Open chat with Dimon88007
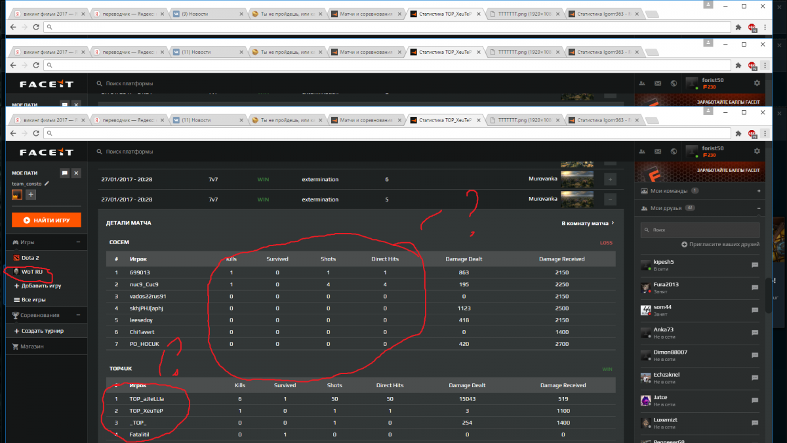Screen dimensions: 787x443 [755, 355]
